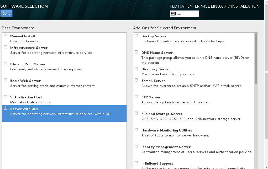
Task: Check the DNS Name Server add-on
Action: click(x=136, y=52)
